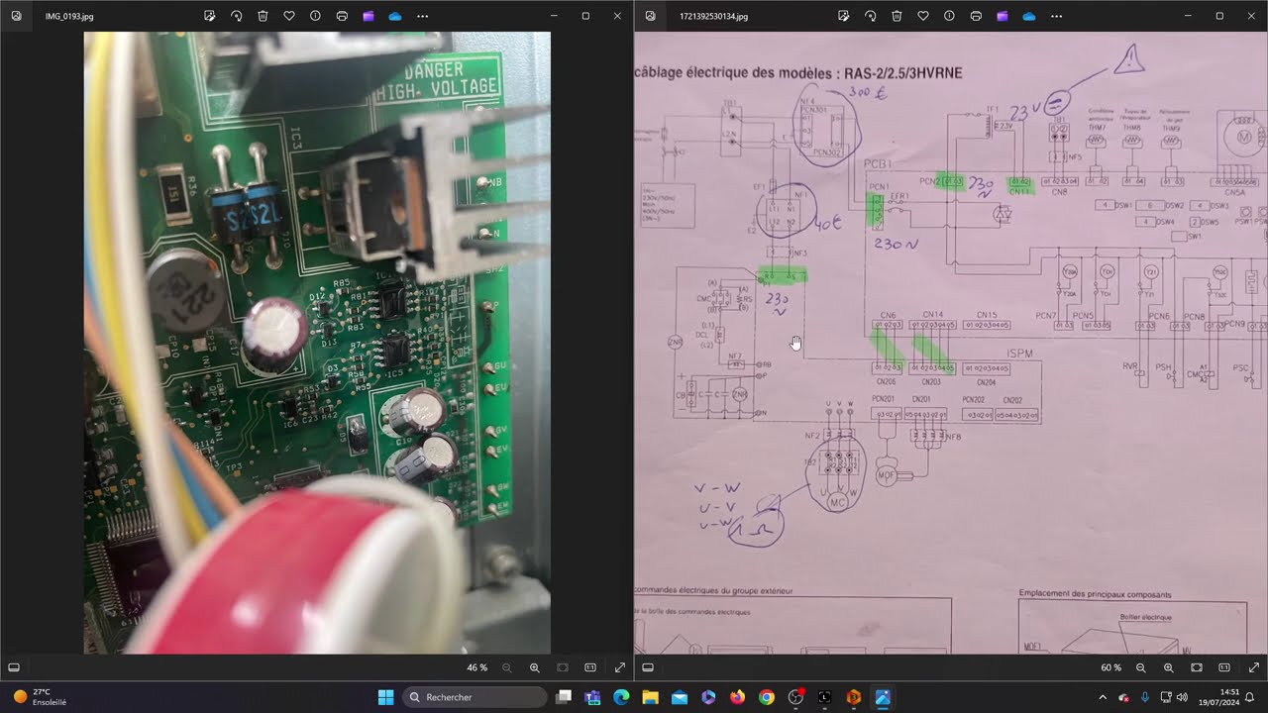
Task: Open Clipchamp icon in IMG_0193.jpg window
Action: pos(369,16)
